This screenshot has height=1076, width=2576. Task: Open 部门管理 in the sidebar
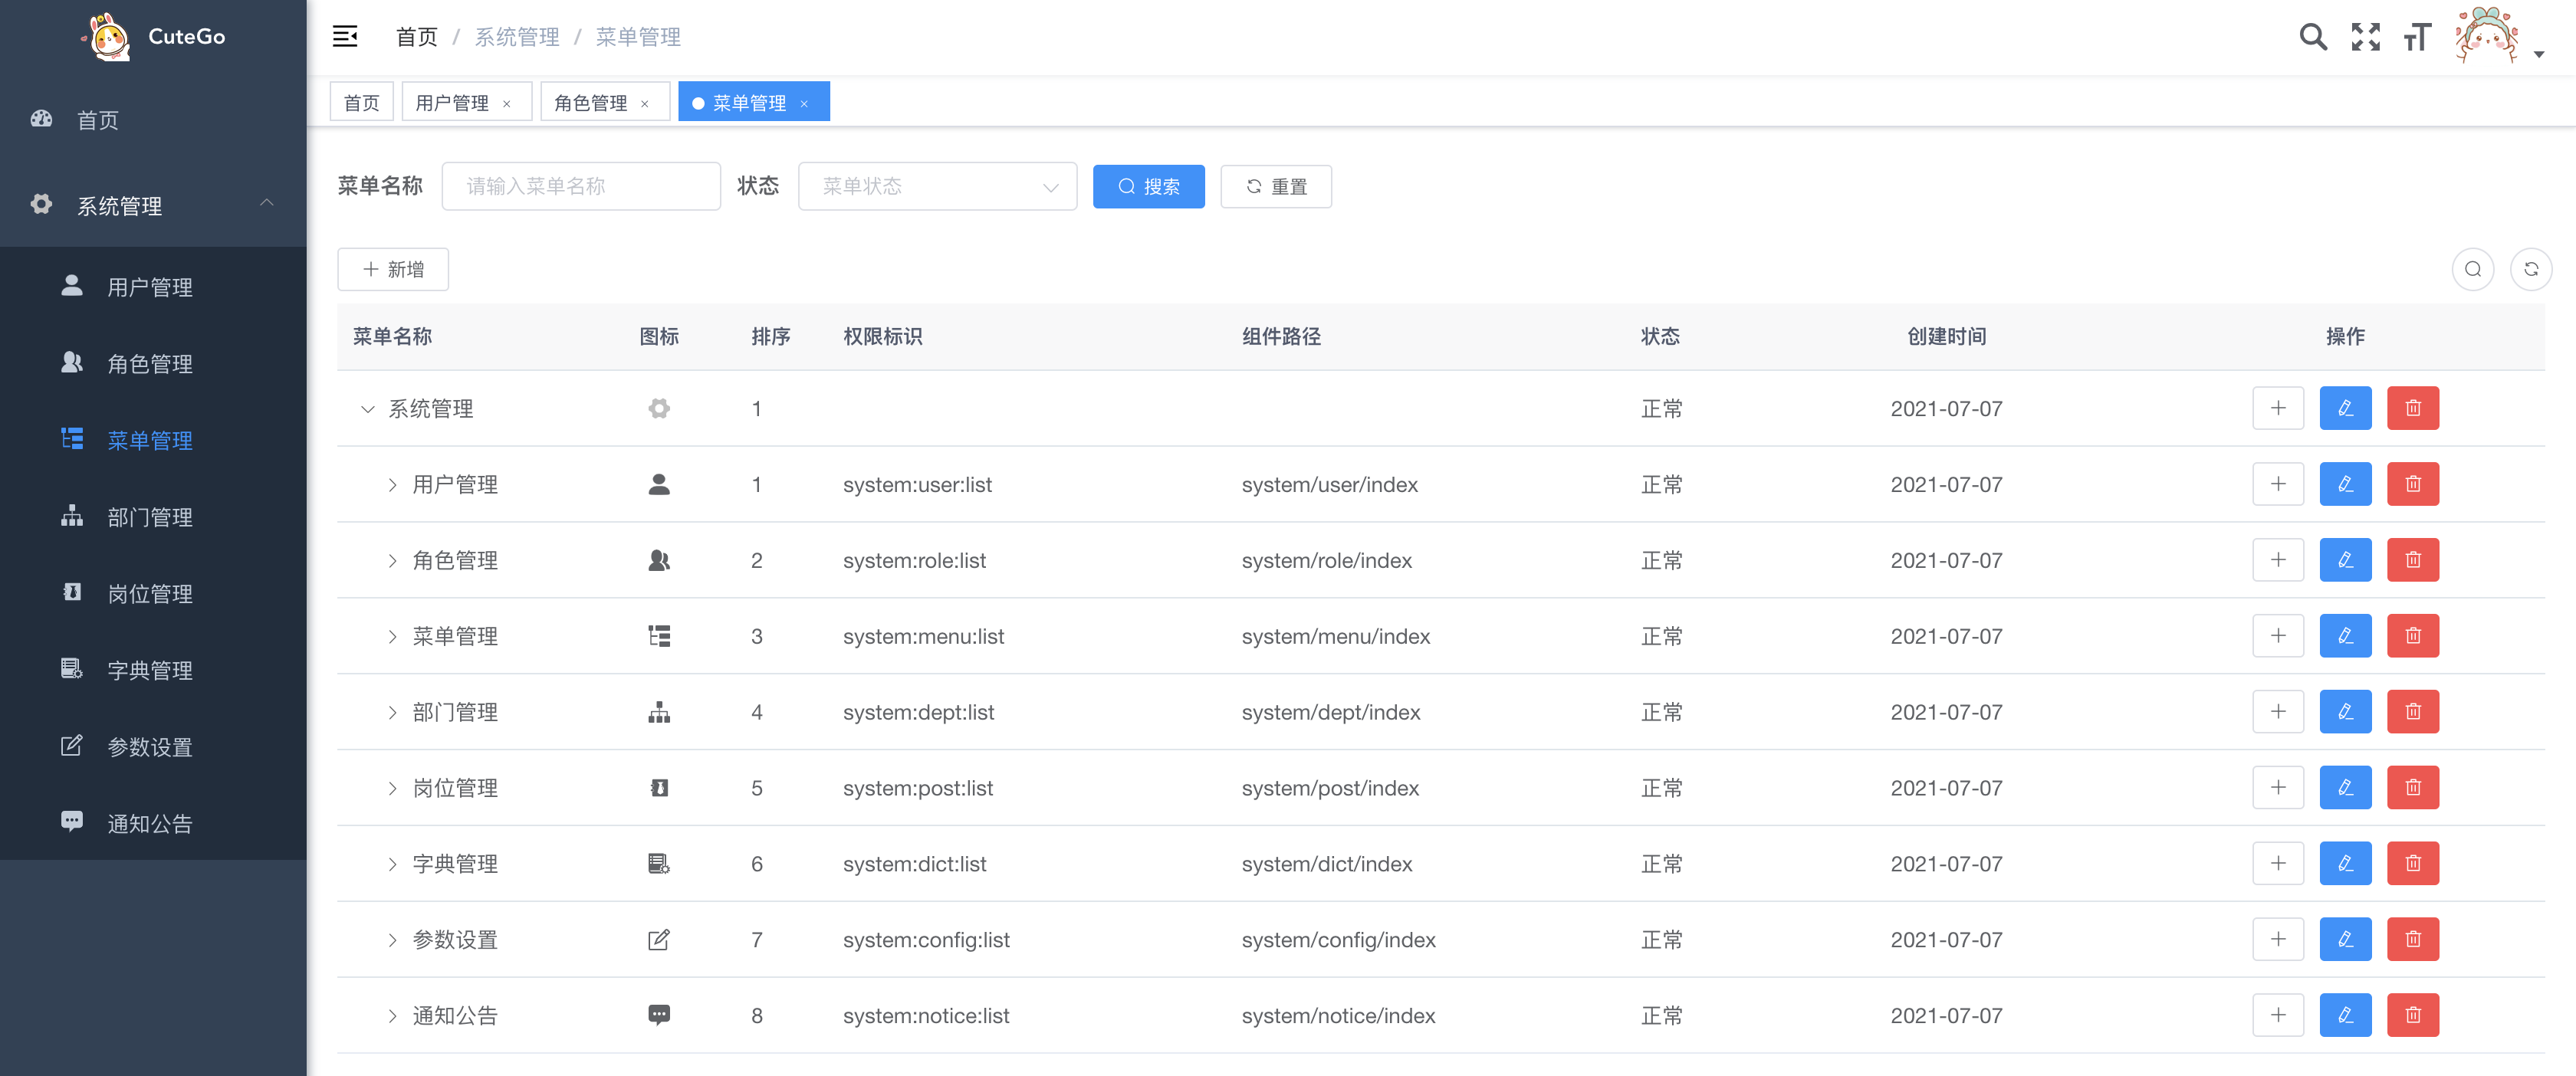pyautogui.click(x=153, y=517)
